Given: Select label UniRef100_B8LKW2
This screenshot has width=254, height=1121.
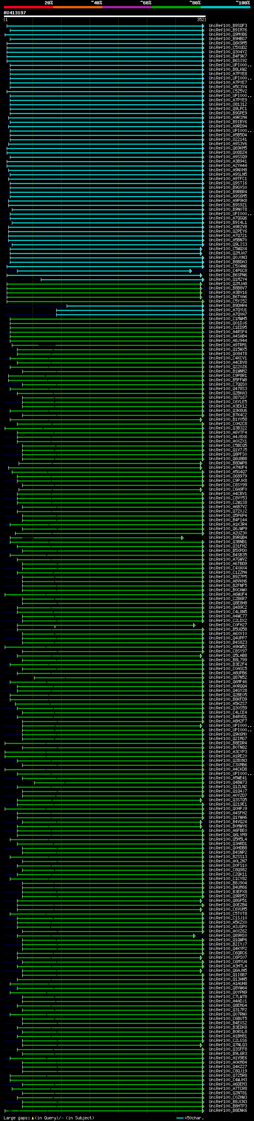Looking at the screenshot, I should pyautogui.click(x=228, y=69).
